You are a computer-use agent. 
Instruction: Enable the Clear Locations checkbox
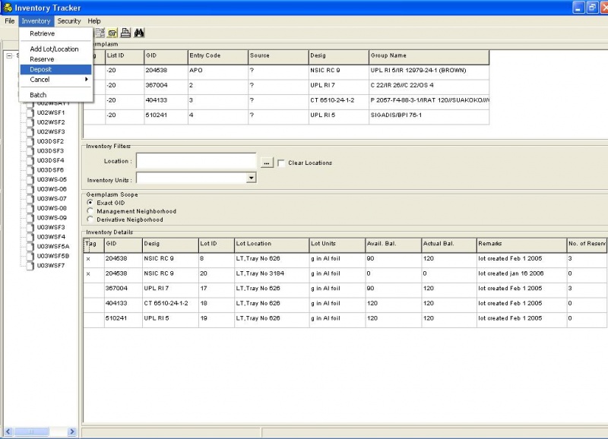pyautogui.click(x=281, y=163)
